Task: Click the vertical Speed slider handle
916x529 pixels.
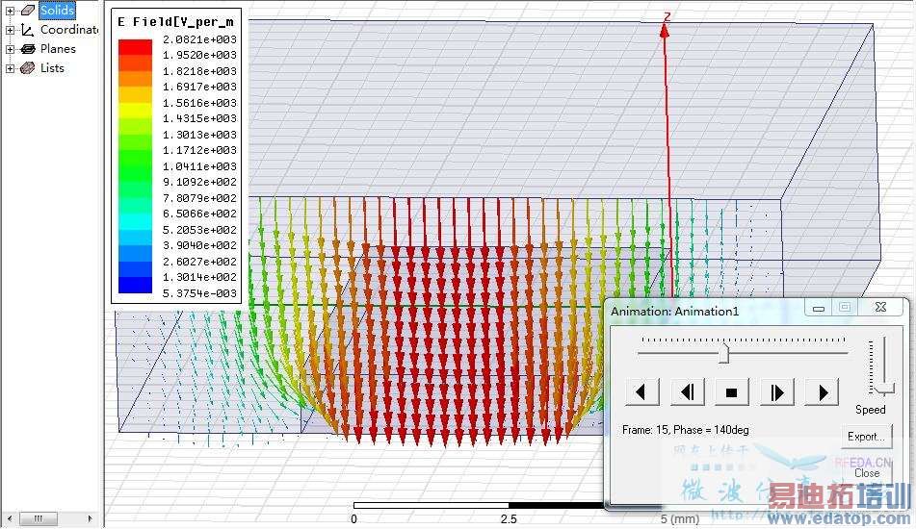Action: click(886, 390)
